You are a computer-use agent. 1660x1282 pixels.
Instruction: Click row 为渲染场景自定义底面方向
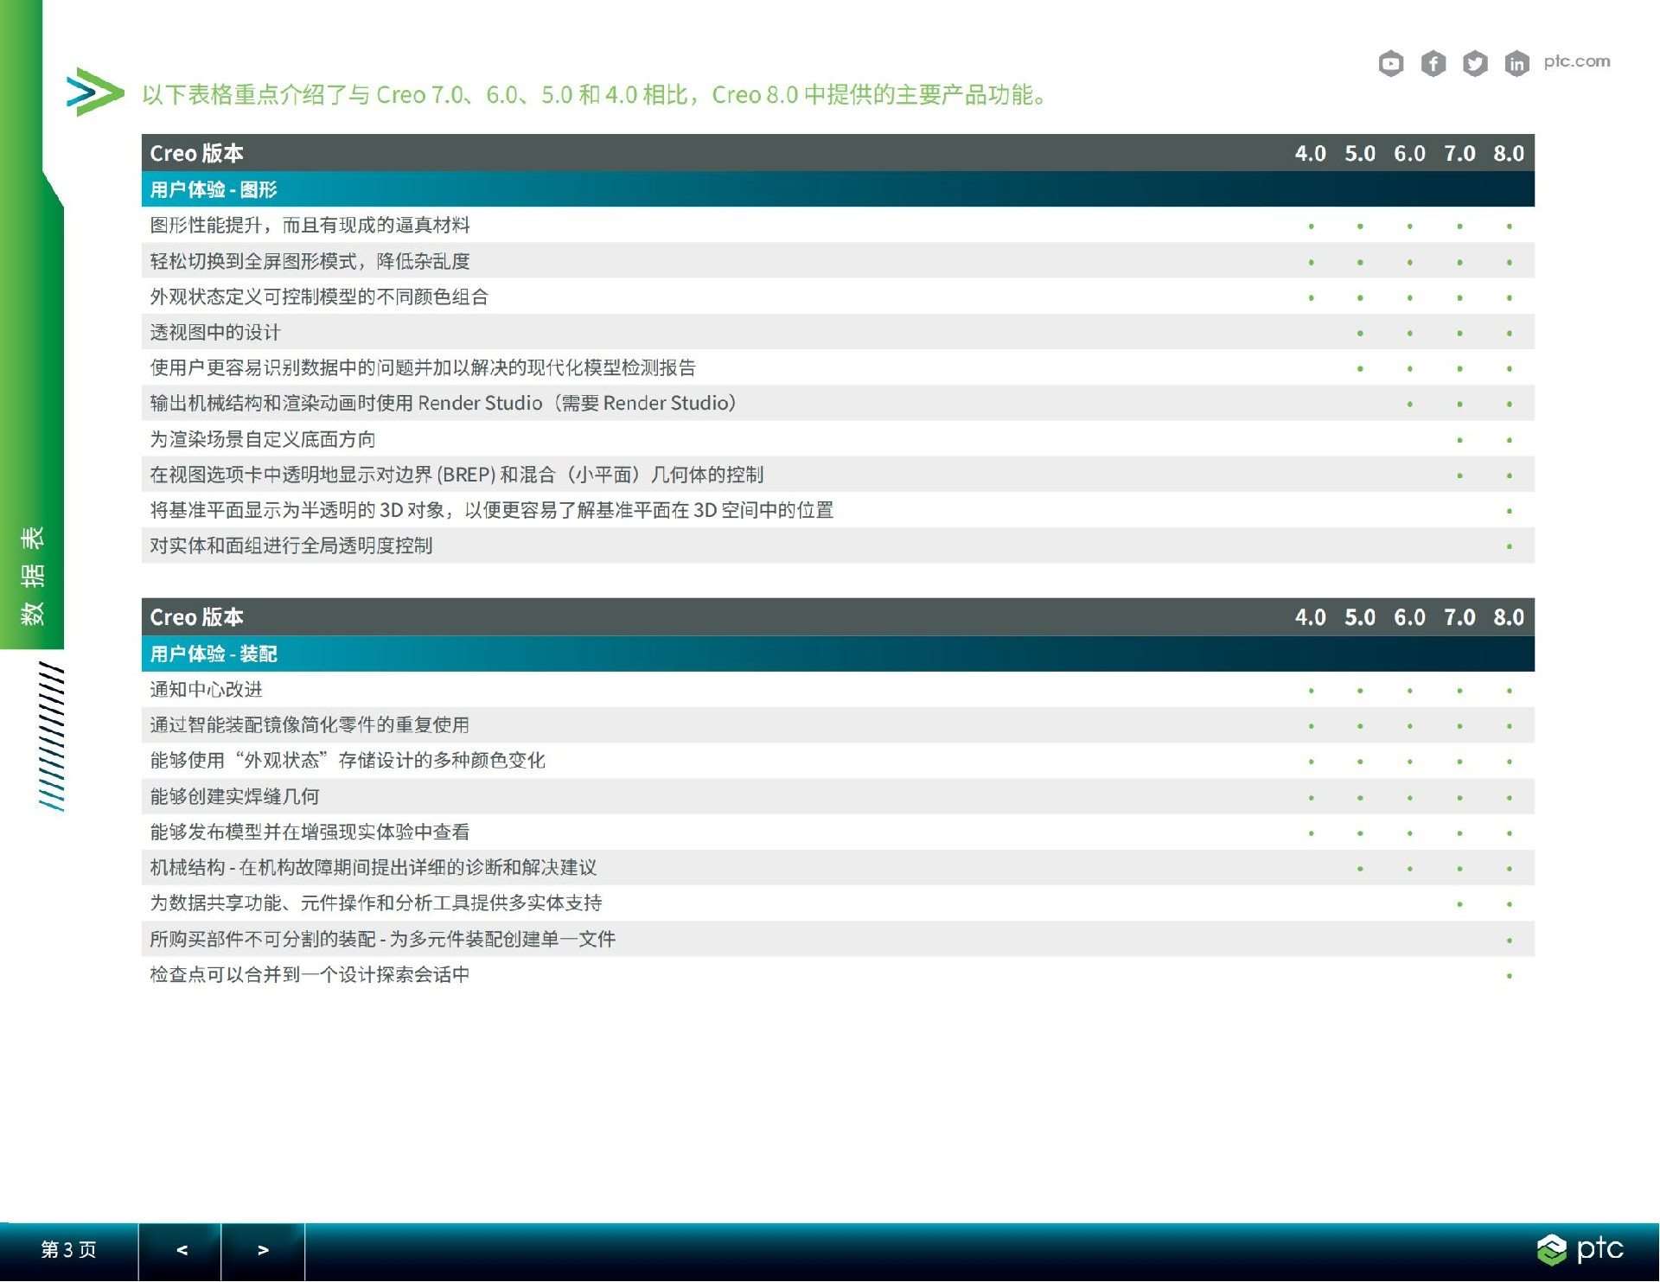click(x=838, y=439)
